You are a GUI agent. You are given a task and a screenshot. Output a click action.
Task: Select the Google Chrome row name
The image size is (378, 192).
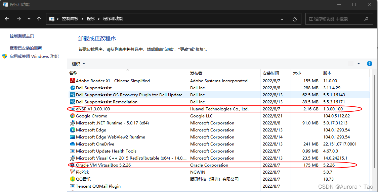(x=92, y=116)
